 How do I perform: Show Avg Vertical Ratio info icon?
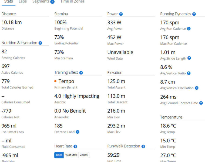[x=189, y=73]
